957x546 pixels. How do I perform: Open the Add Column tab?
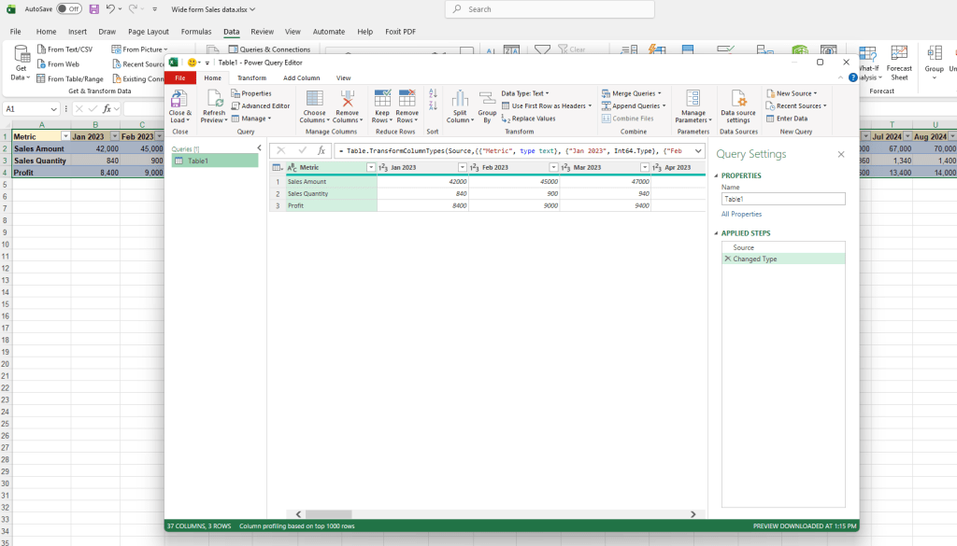[x=302, y=78]
